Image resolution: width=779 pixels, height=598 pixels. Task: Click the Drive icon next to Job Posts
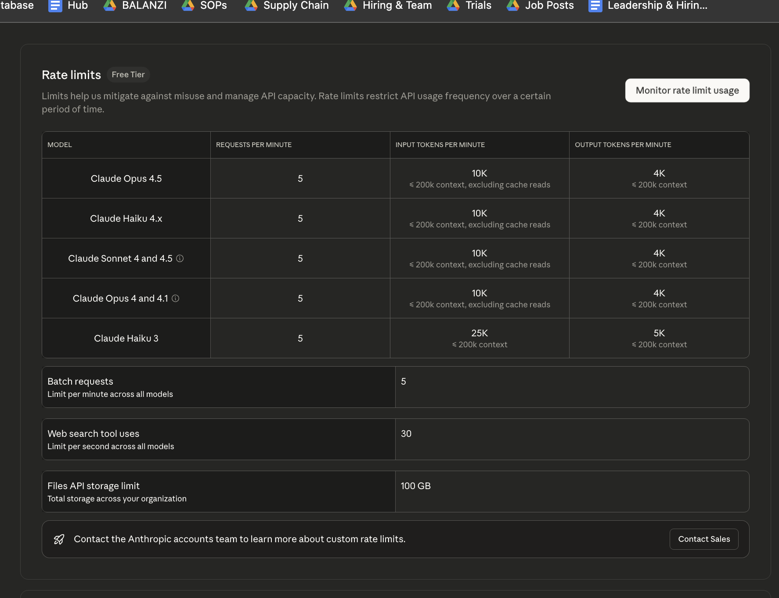[512, 6]
